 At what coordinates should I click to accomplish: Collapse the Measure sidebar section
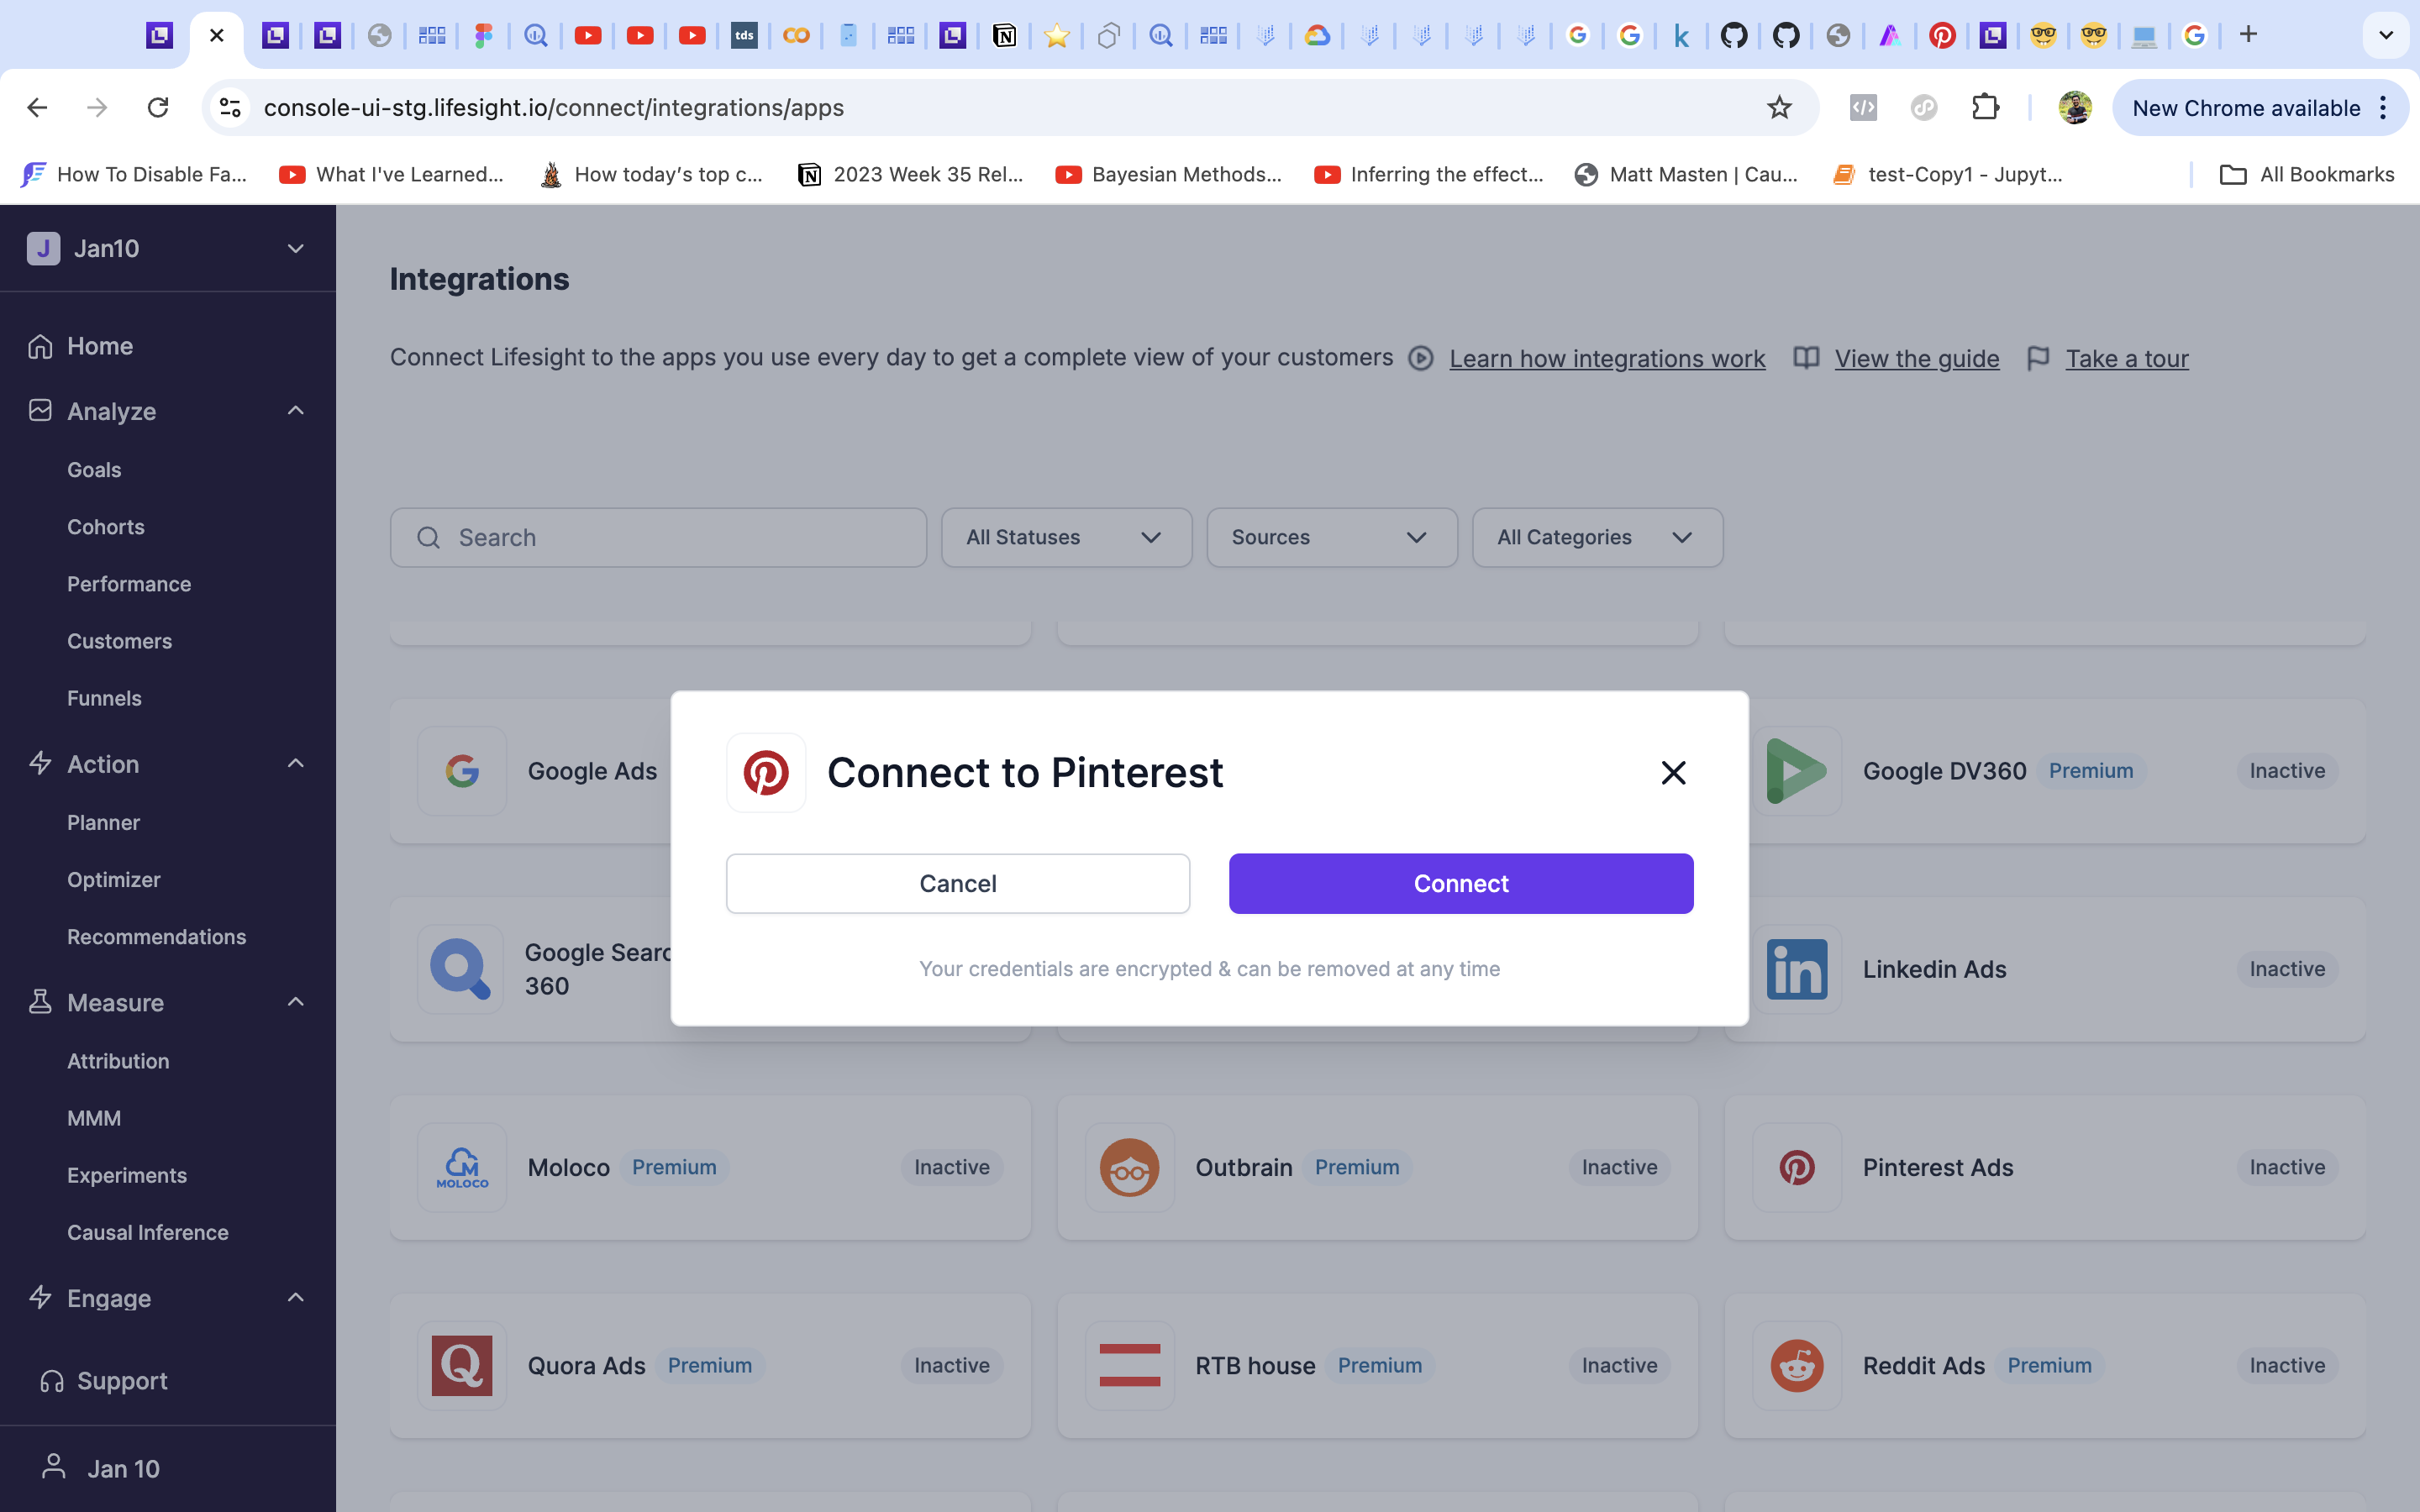tap(295, 1002)
